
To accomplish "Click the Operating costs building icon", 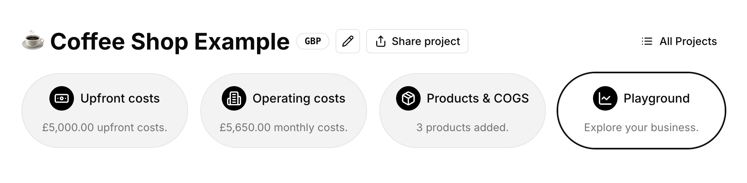I will pyautogui.click(x=234, y=98).
